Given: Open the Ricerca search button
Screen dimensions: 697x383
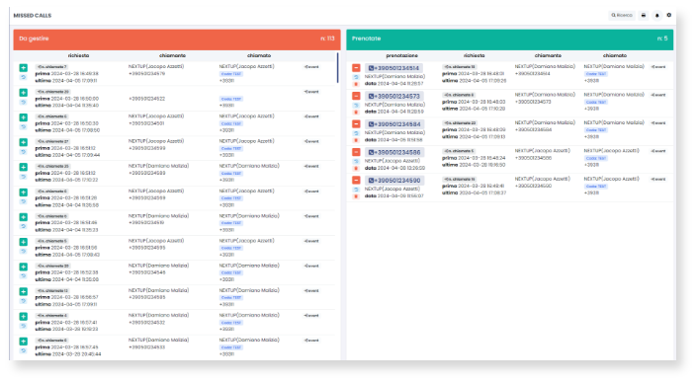Looking at the screenshot, I should pyautogui.click(x=622, y=16).
